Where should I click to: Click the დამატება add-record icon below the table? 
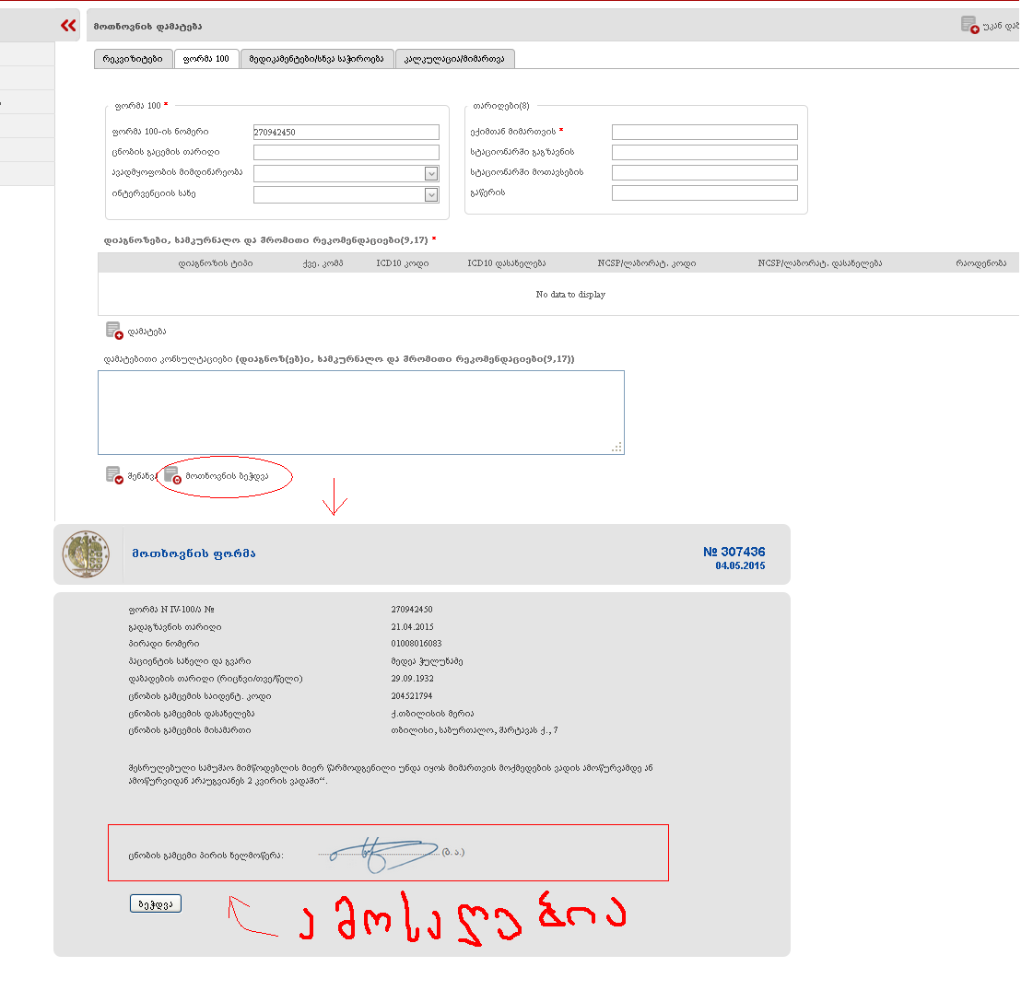pos(114,331)
